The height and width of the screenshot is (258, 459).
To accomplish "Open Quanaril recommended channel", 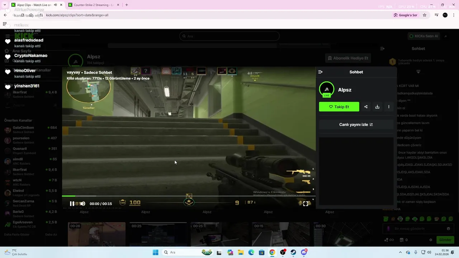I will [30, 150].
